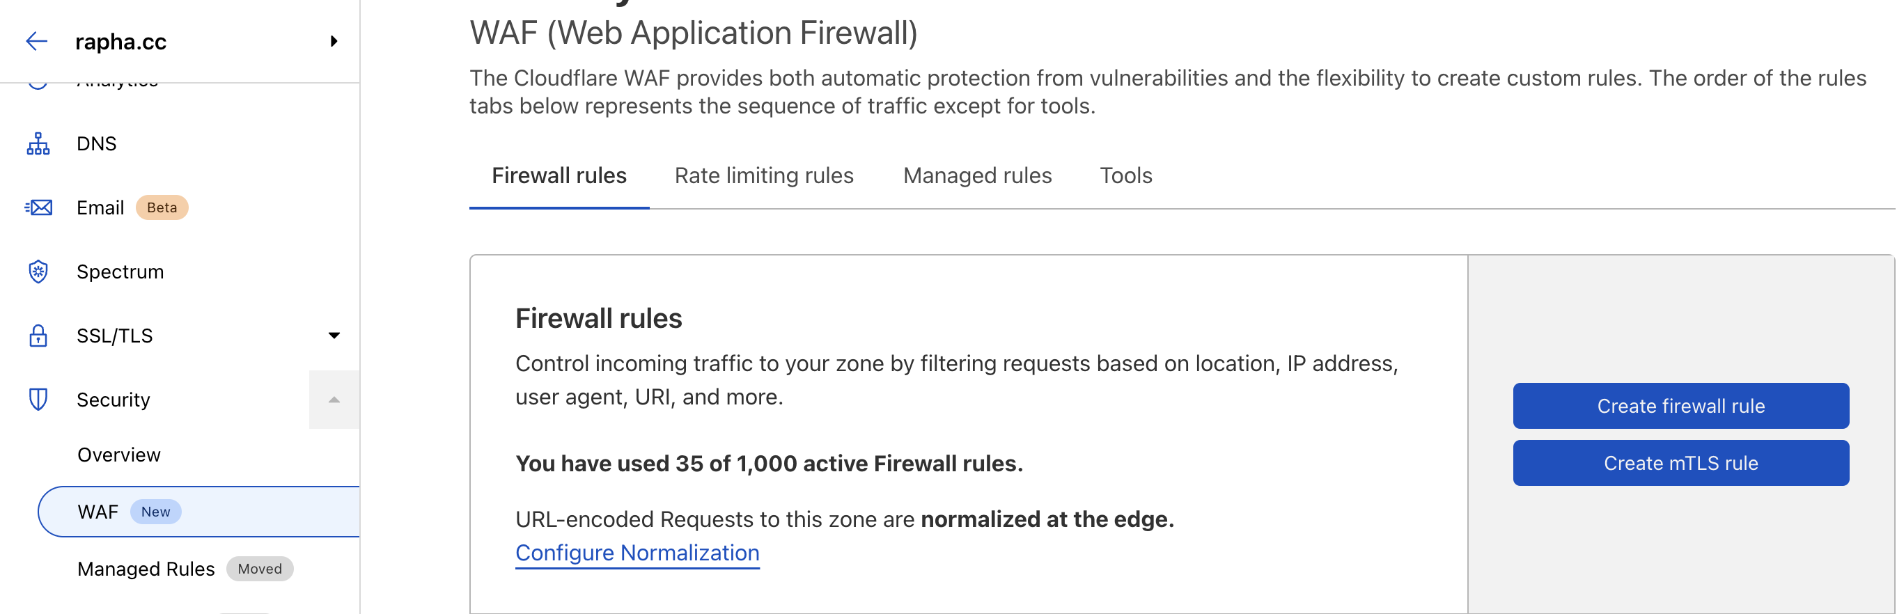Select the Tools tab
The image size is (1897, 614).
pyautogui.click(x=1125, y=176)
